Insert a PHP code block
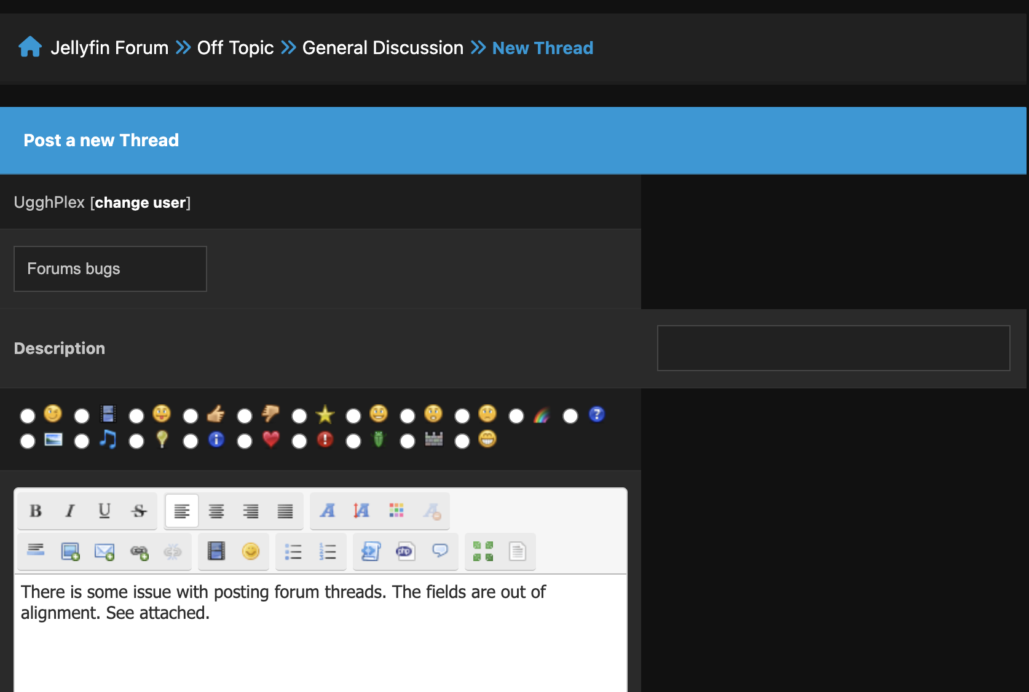This screenshot has height=692, width=1029. pos(405,551)
